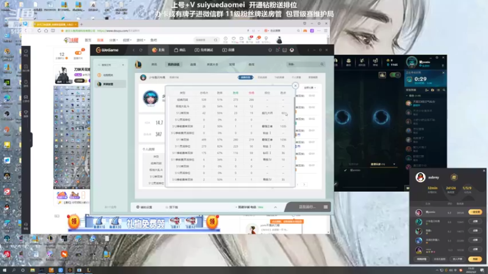
Task: Open 辅助设置 at WeGame bottom bar
Action: click(x=144, y=207)
